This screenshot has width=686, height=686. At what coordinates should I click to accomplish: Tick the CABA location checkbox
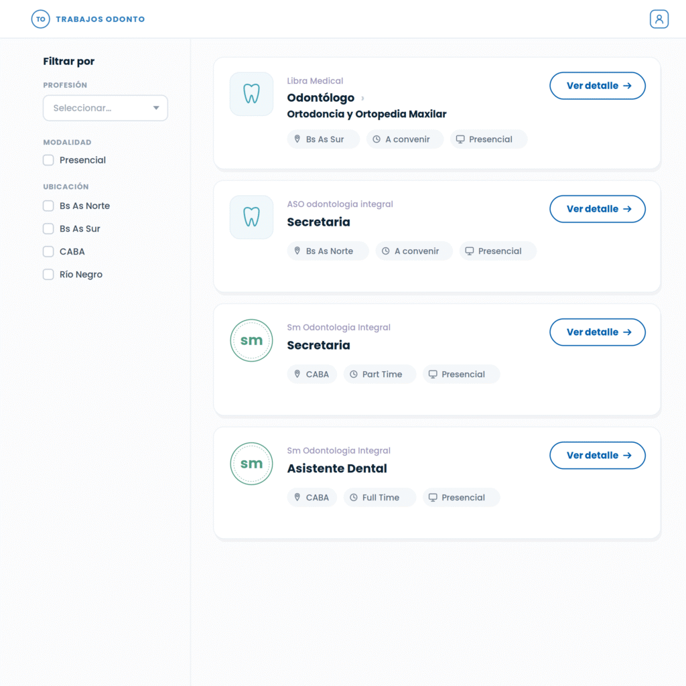pos(48,252)
